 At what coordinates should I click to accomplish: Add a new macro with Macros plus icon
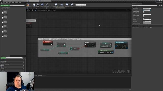(x=24, y=66)
